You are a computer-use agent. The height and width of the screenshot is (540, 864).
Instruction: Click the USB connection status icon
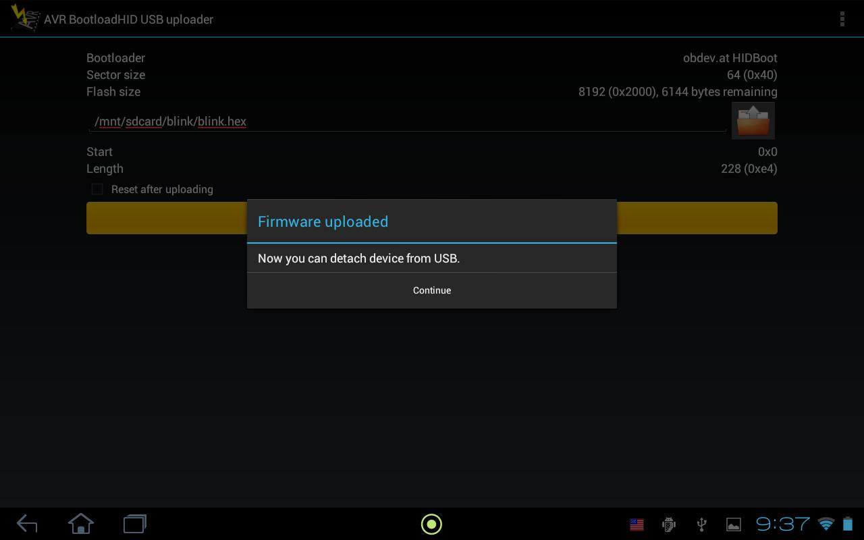coord(701,524)
